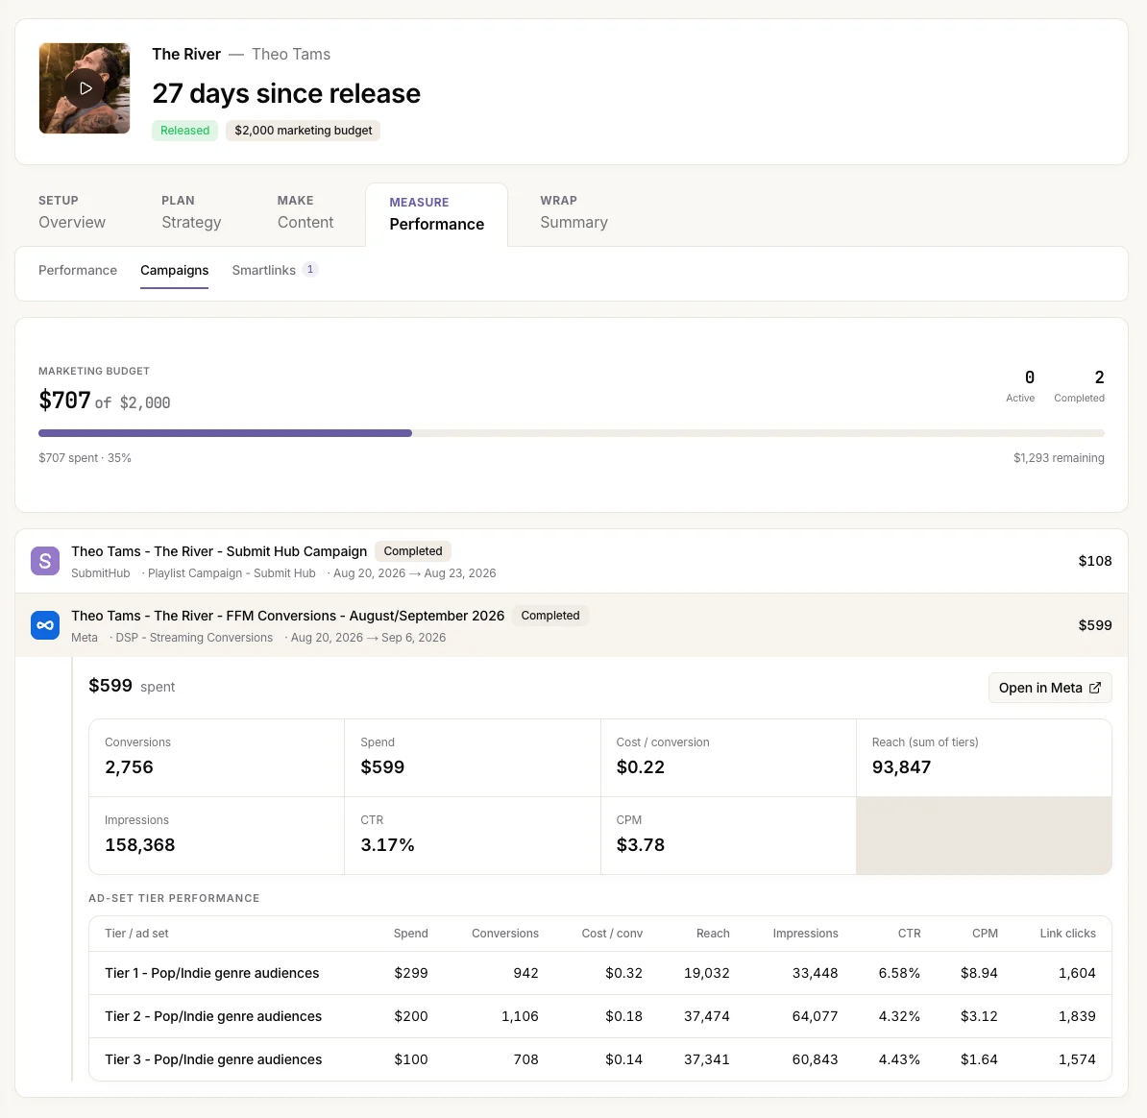Click the $599 amount on FFM campaign row
Viewport: 1147px width, 1118px height.
click(1095, 625)
